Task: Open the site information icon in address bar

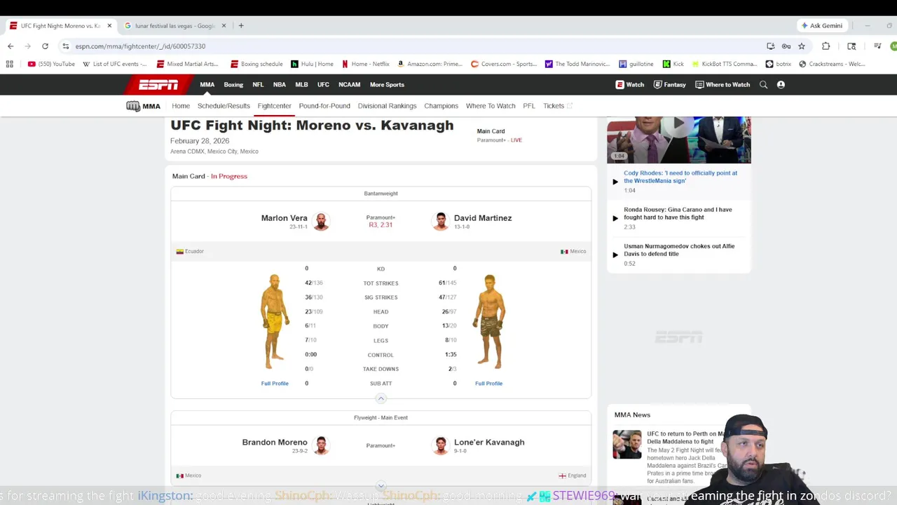Action: [x=66, y=46]
